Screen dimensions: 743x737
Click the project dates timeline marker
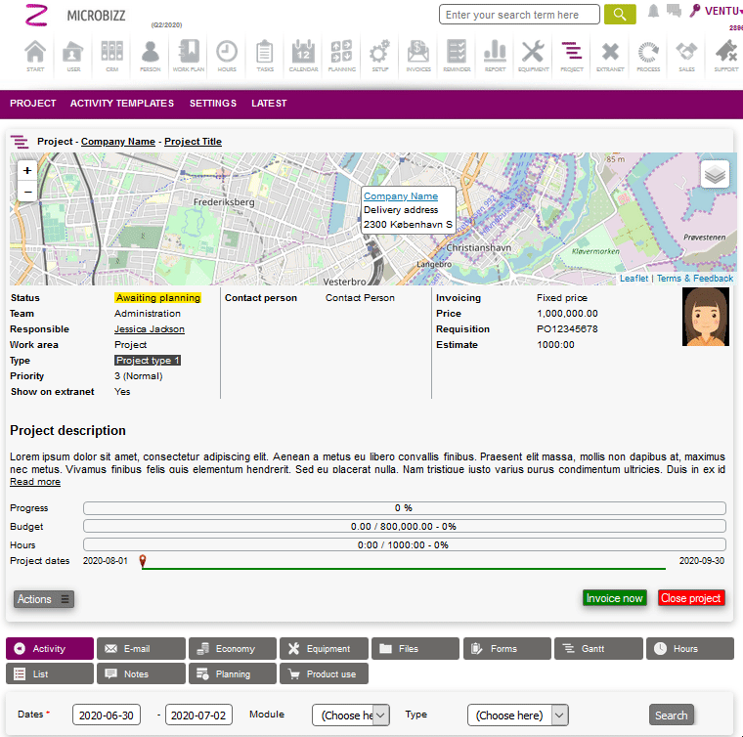tap(143, 561)
